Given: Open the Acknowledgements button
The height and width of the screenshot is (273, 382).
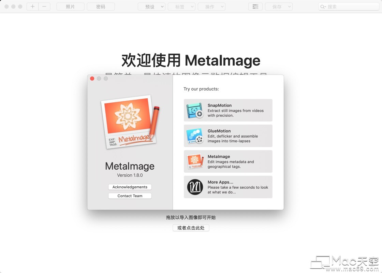Looking at the screenshot, I should pos(130,187).
